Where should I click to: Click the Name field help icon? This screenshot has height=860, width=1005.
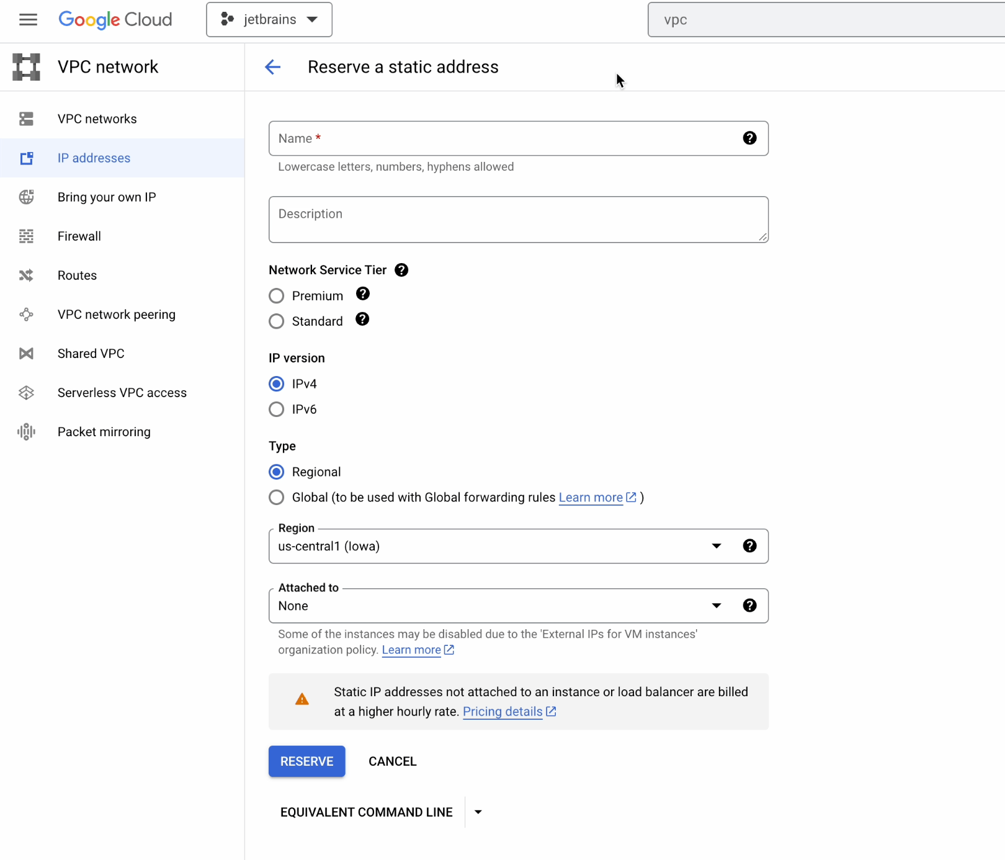[749, 138]
